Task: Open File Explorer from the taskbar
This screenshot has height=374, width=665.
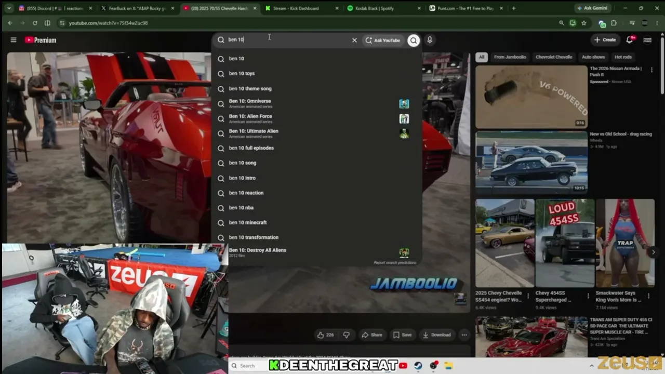Action: 448,366
